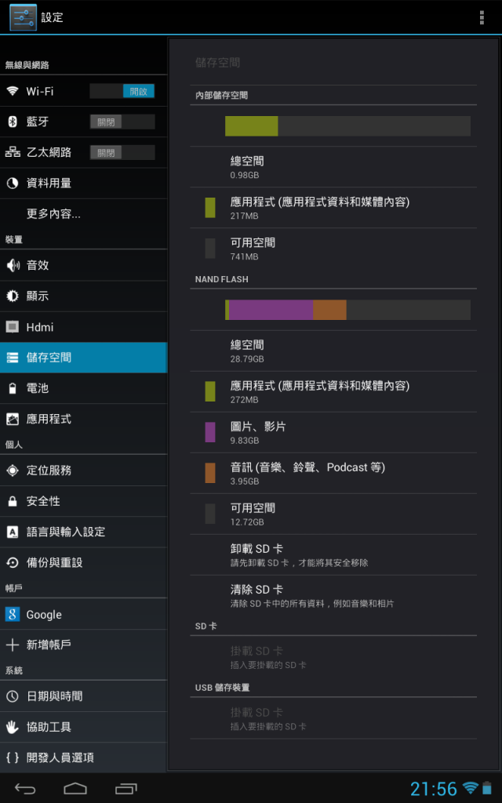Open the overflow menu (three dots)
The height and width of the screenshot is (803, 502).
[482, 17]
